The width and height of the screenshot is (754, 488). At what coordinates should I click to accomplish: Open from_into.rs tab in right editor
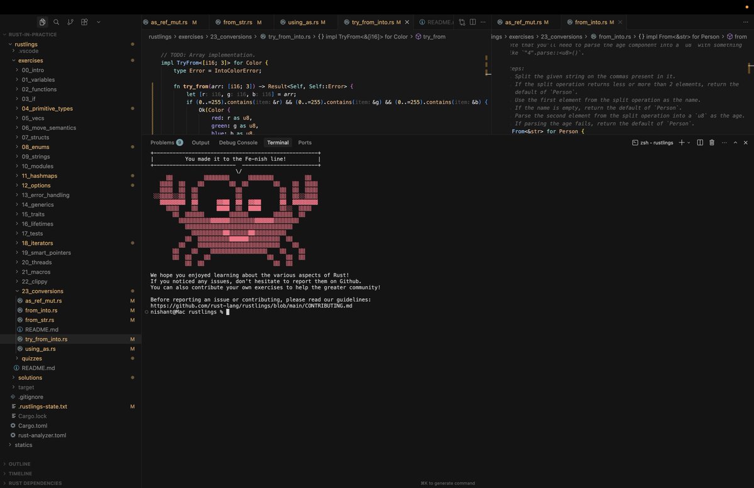[x=594, y=23]
